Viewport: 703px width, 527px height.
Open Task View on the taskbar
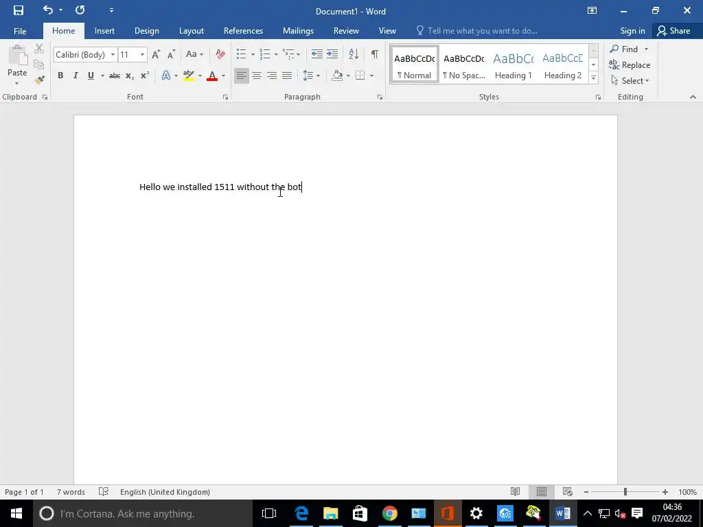point(269,513)
